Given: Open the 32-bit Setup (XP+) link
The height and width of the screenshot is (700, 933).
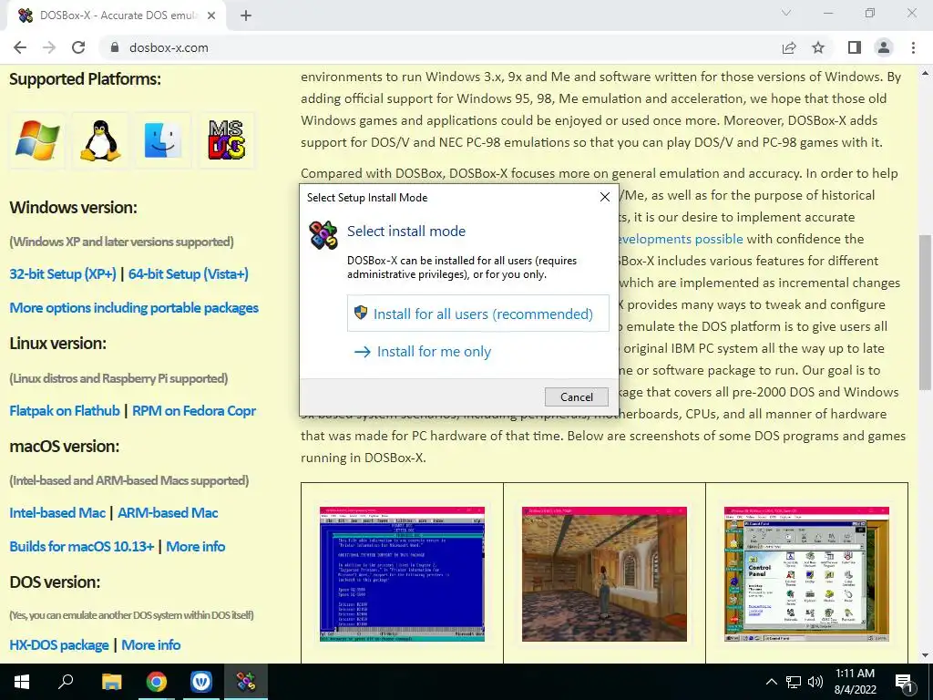Looking at the screenshot, I should point(63,273).
